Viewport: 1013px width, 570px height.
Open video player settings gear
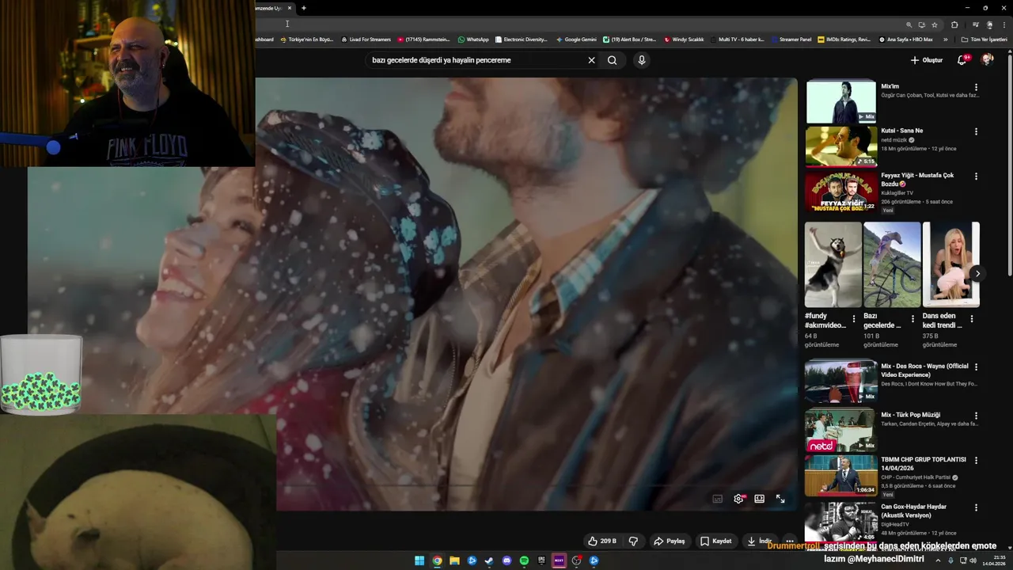point(738,499)
